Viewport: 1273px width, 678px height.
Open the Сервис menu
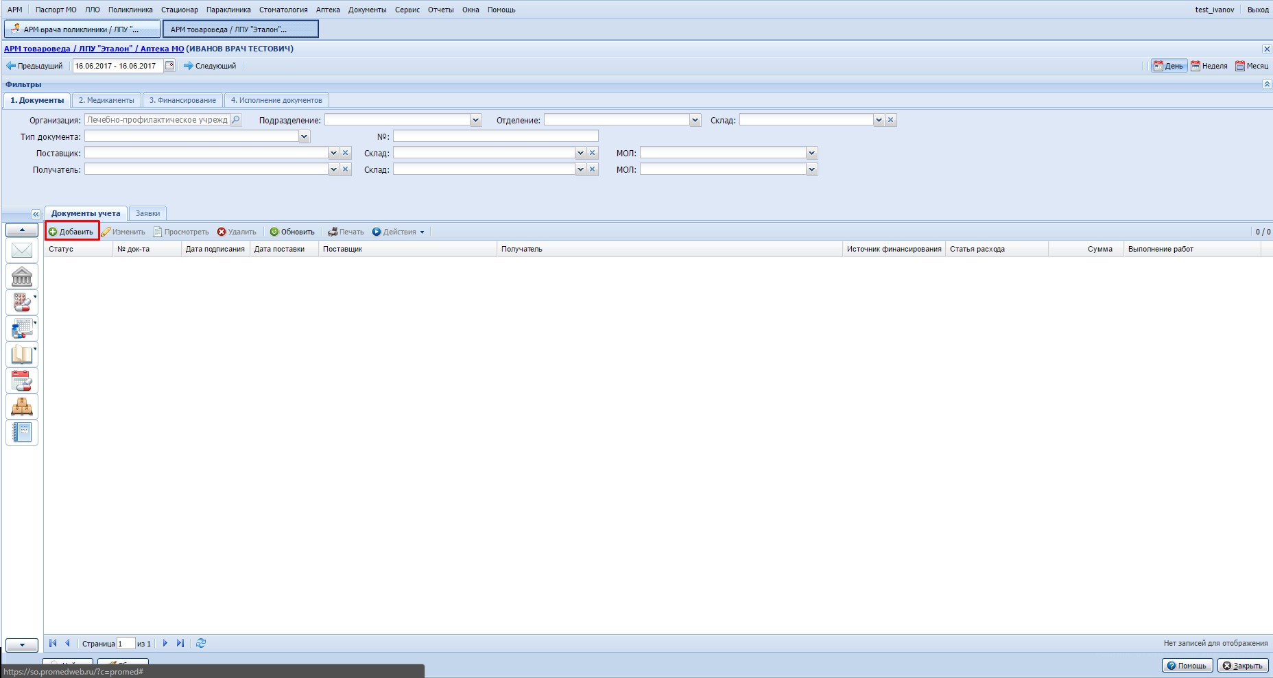point(407,10)
